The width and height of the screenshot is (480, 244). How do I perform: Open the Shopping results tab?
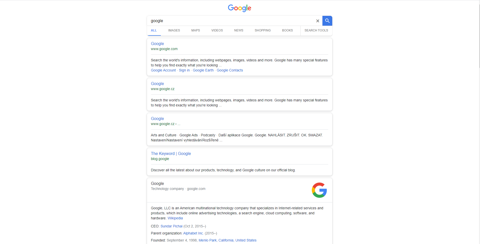point(263,30)
